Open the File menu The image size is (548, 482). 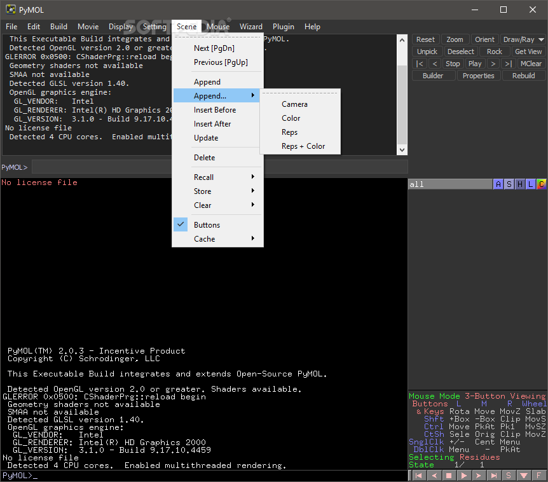[11, 27]
